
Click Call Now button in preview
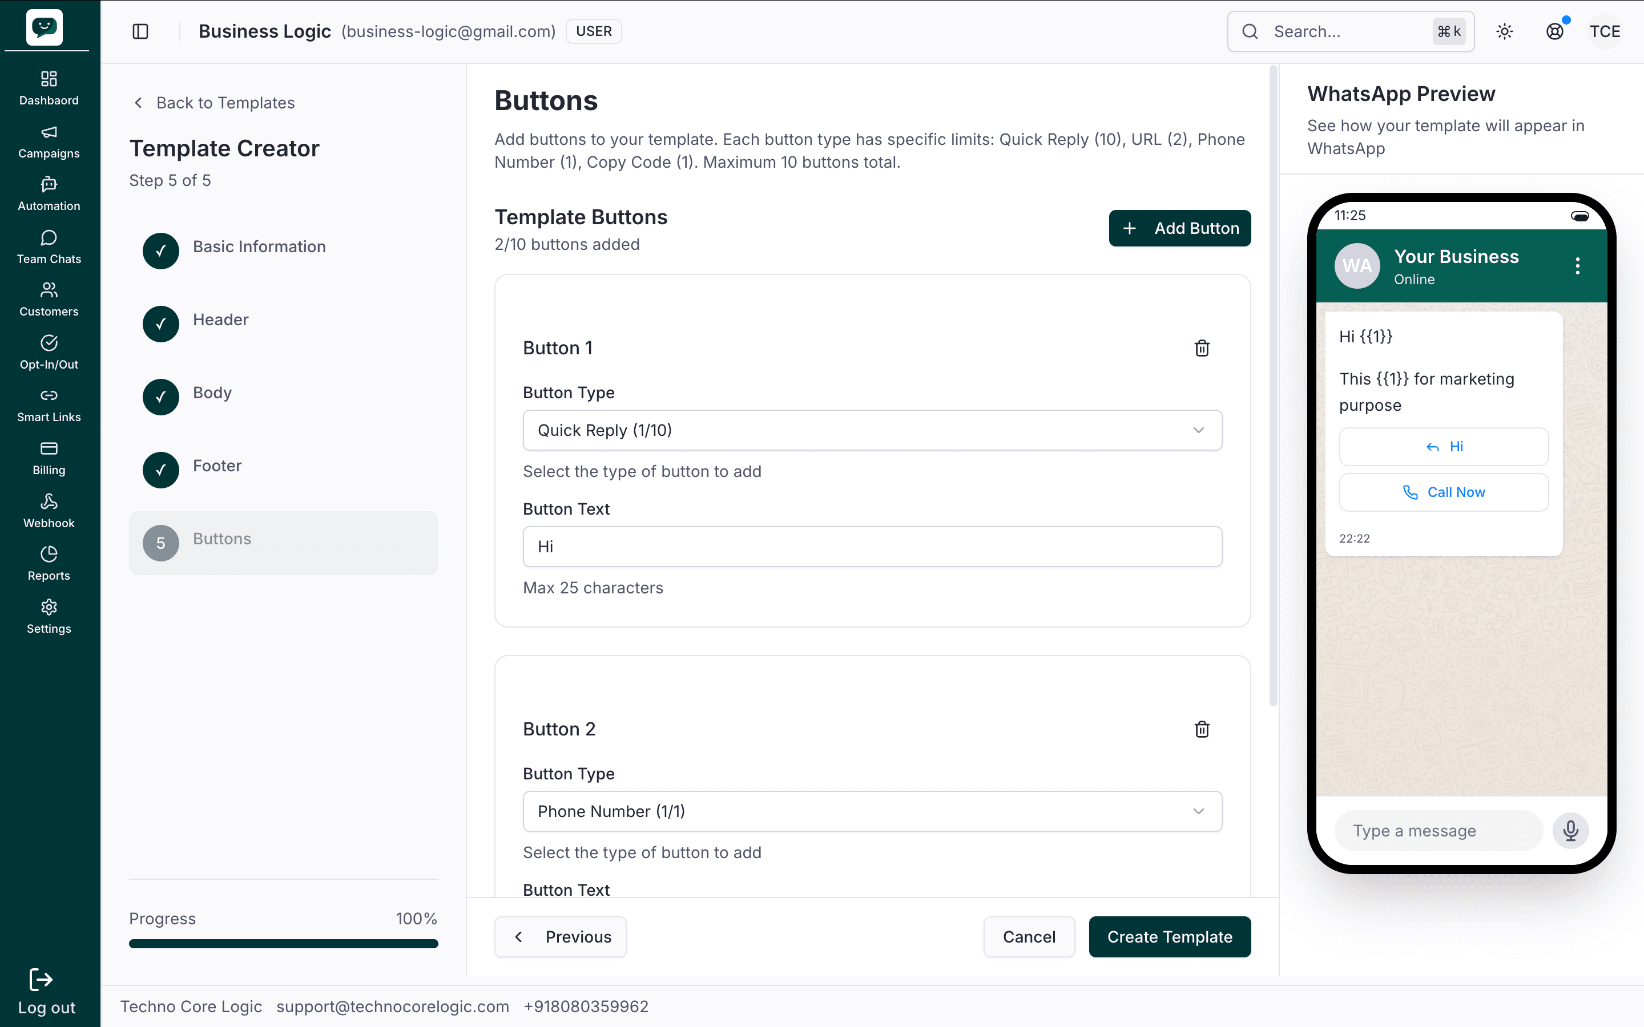1444,492
